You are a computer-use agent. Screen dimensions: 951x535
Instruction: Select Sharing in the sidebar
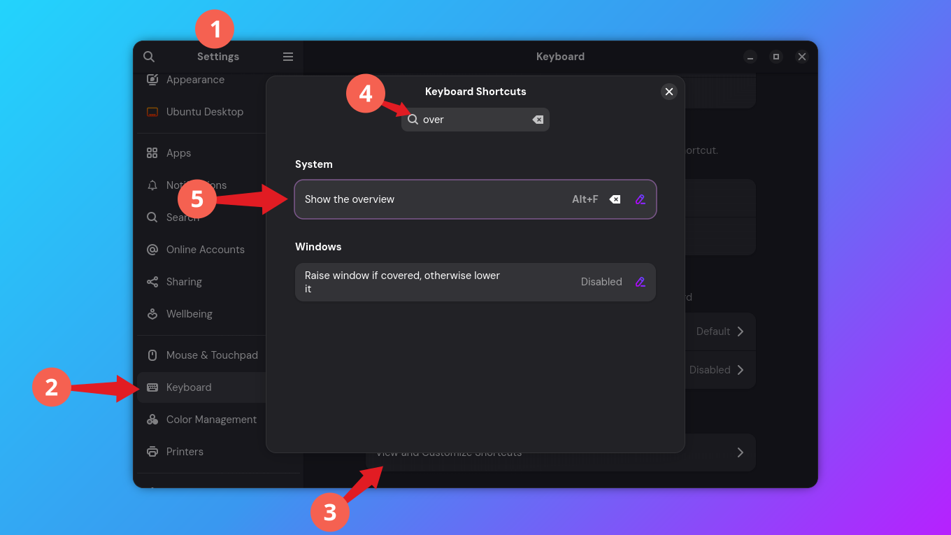tap(184, 282)
